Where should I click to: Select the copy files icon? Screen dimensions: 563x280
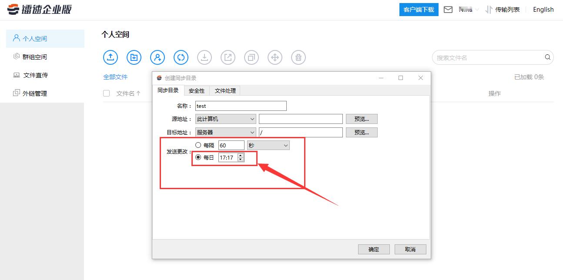(x=251, y=57)
